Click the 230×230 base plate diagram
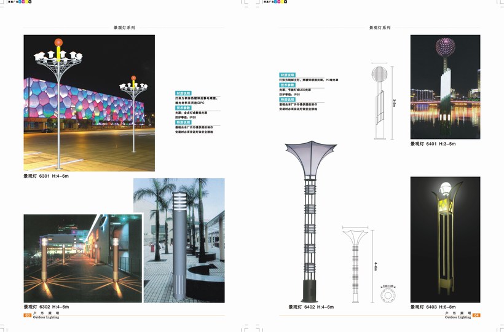The height and width of the screenshot is (332, 504). click(x=387, y=296)
